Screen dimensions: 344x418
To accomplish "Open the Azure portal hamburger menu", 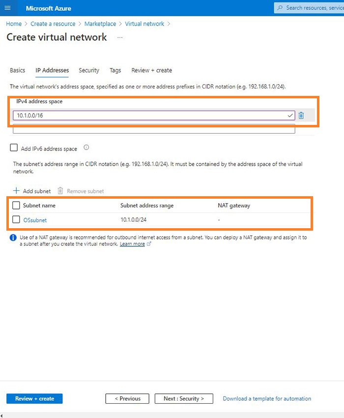I will pos(7,8).
